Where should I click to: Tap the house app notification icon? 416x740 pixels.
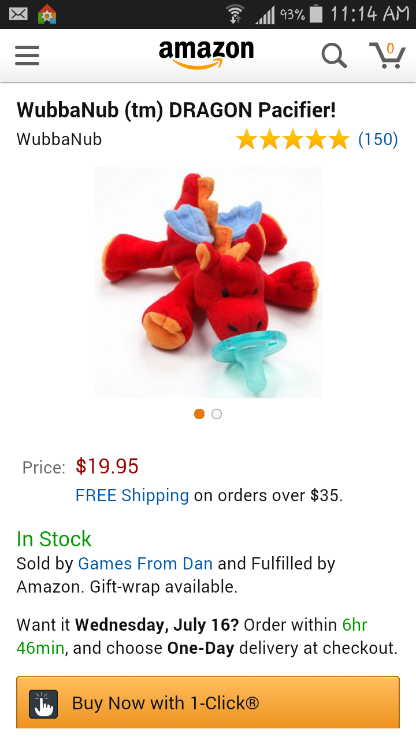[x=47, y=14]
